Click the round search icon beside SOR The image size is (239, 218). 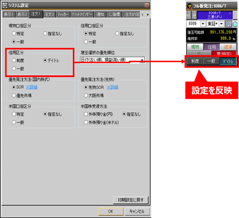click(x=235, y=24)
